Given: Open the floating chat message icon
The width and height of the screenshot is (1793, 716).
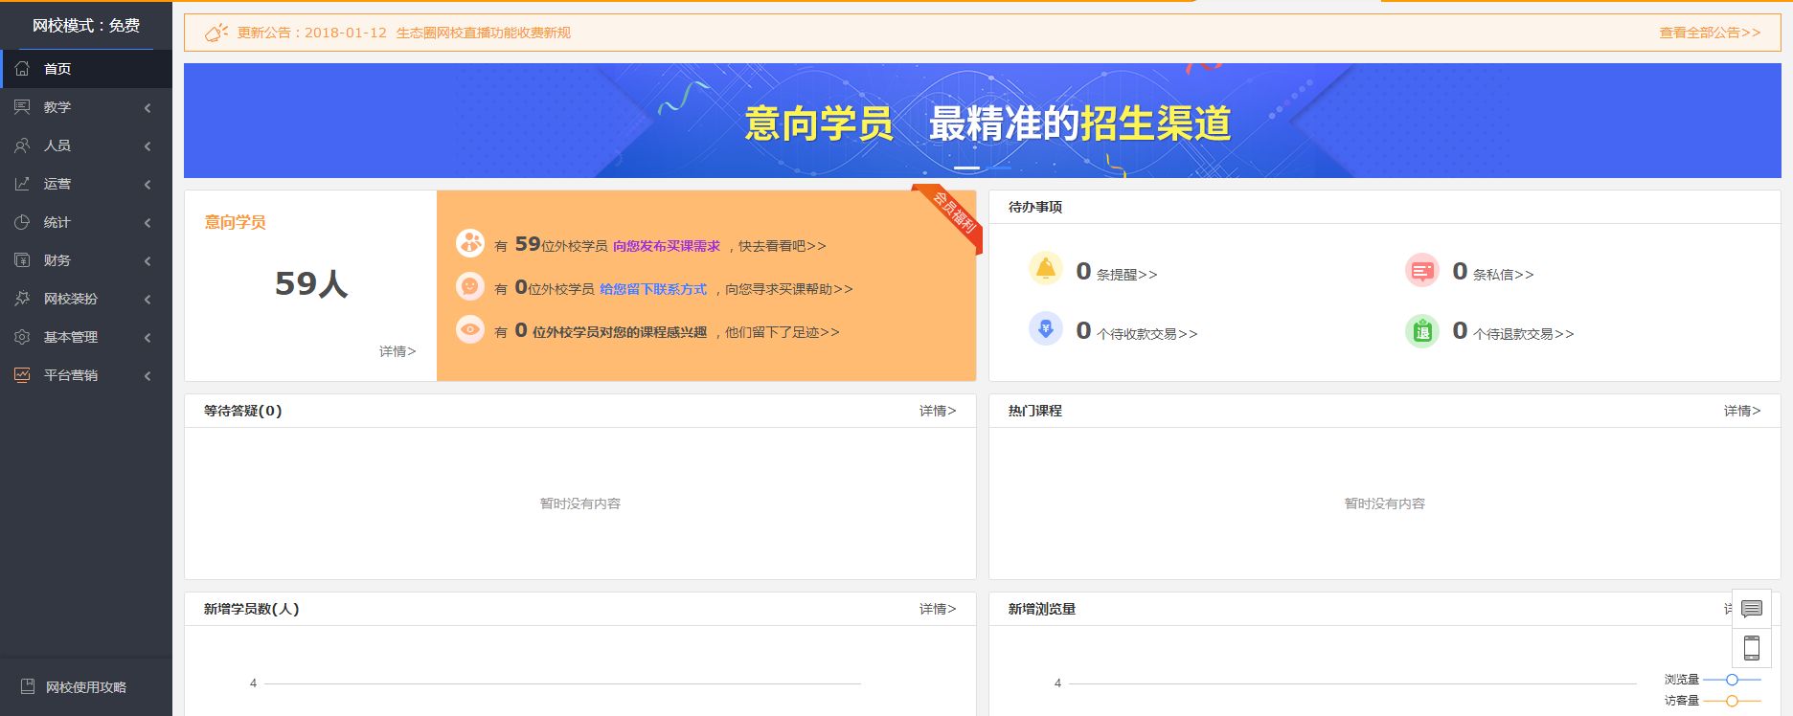Looking at the screenshot, I should point(1751,609).
